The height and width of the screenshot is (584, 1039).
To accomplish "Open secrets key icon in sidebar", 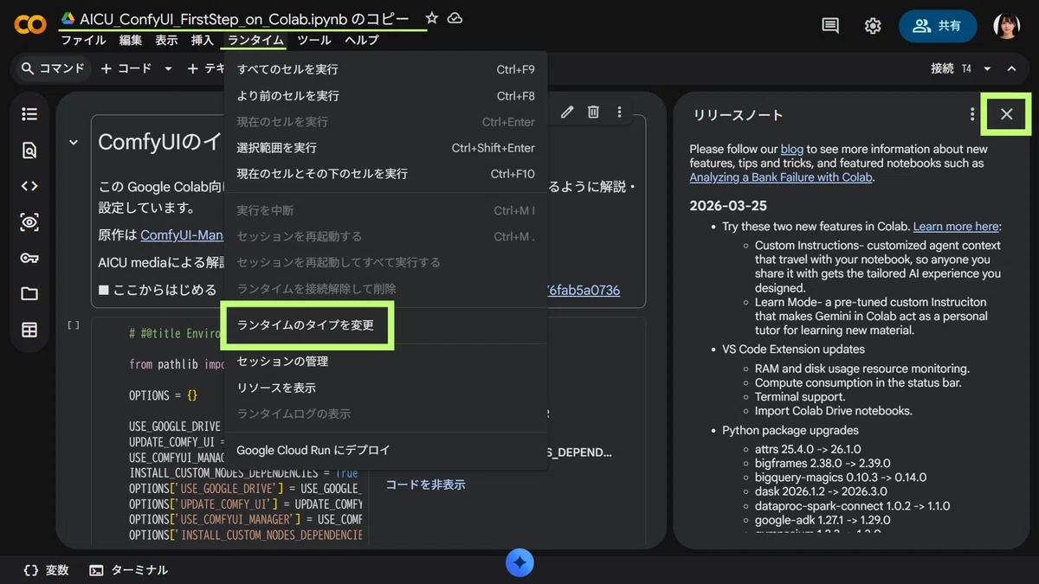I will [29, 258].
